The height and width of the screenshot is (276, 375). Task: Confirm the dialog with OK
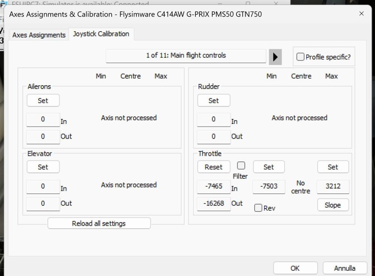[x=295, y=268]
